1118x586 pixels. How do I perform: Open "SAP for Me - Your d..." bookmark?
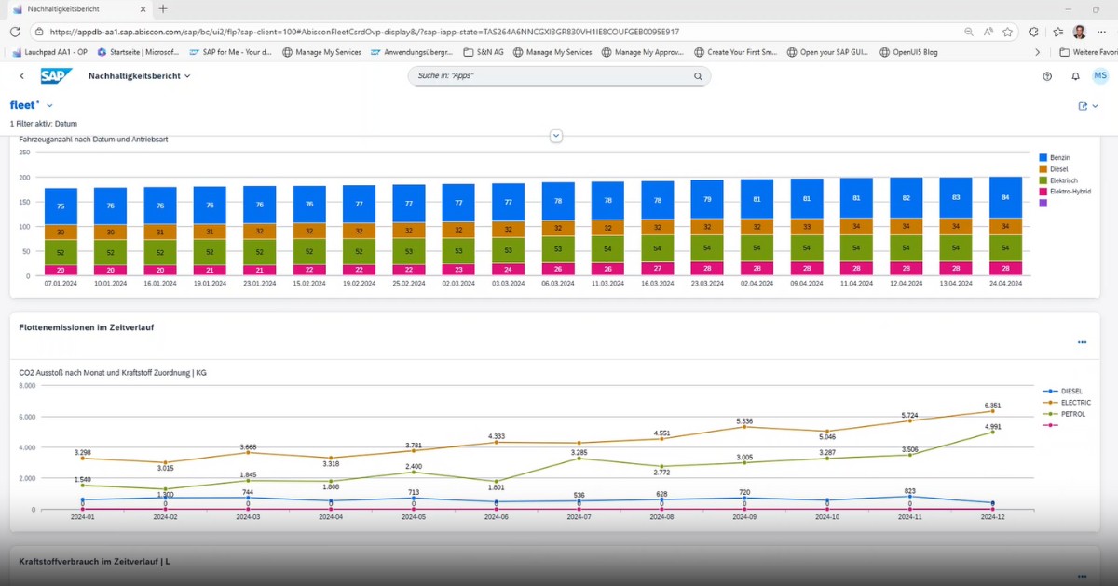230,52
